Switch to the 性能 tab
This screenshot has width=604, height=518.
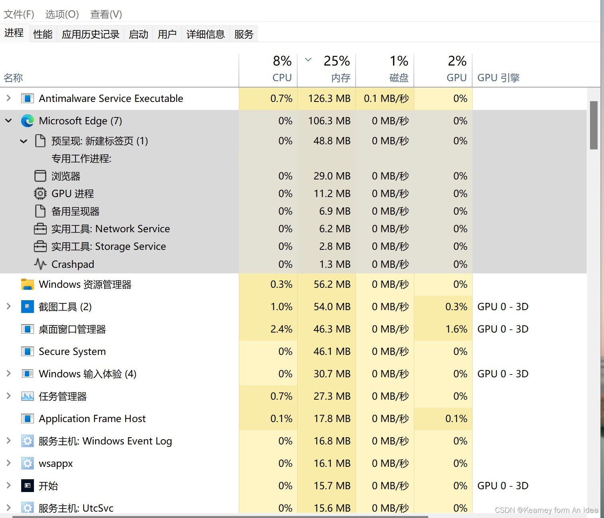pyautogui.click(x=43, y=34)
